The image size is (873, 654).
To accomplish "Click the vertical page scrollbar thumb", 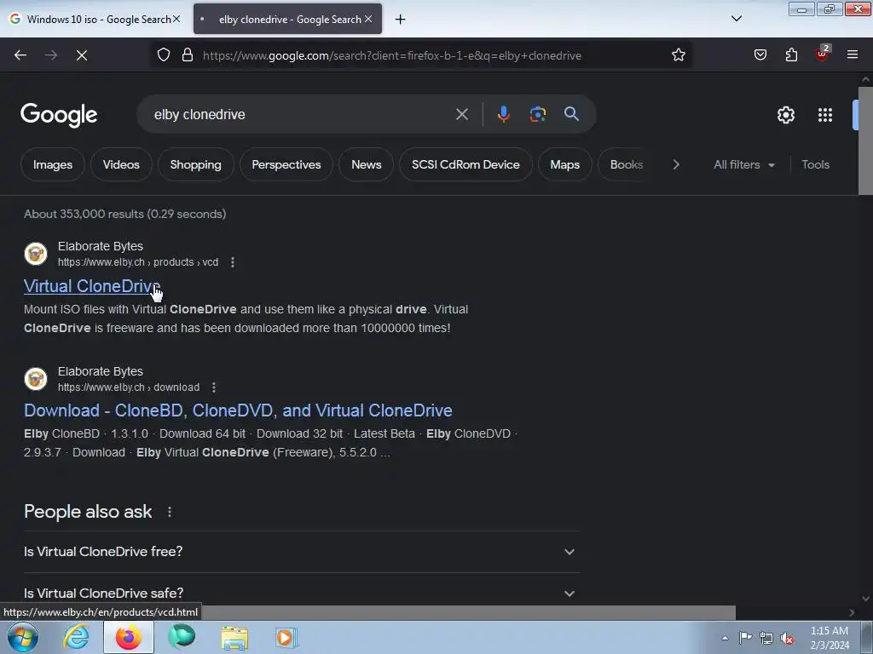I will (x=865, y=141).
